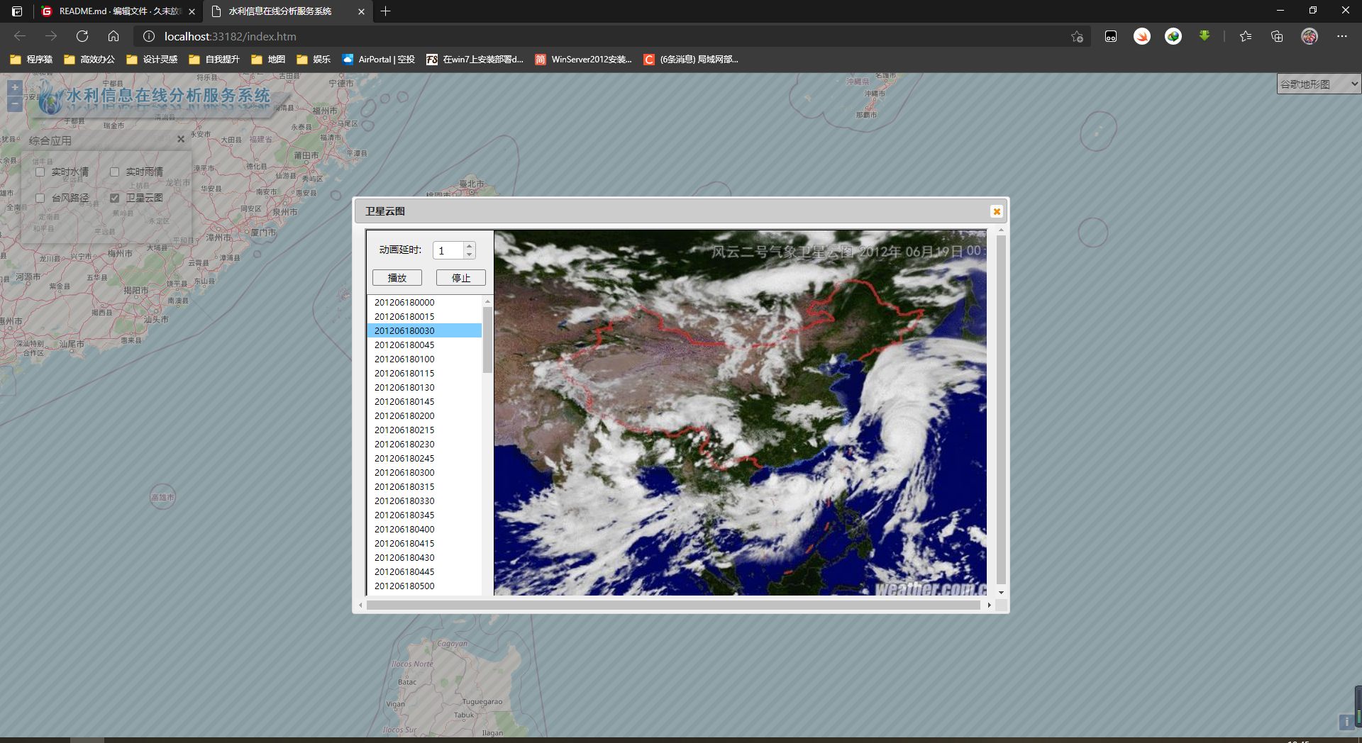Click the map zoom out minus button
The image size is (1362, 743).
[x=15, y=104]
